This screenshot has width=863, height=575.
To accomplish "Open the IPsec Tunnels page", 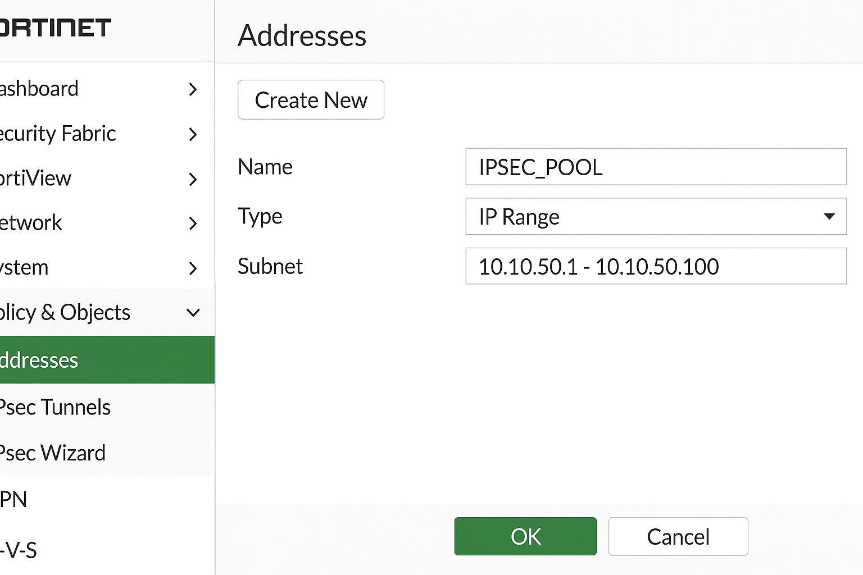I will coord(55,407).
